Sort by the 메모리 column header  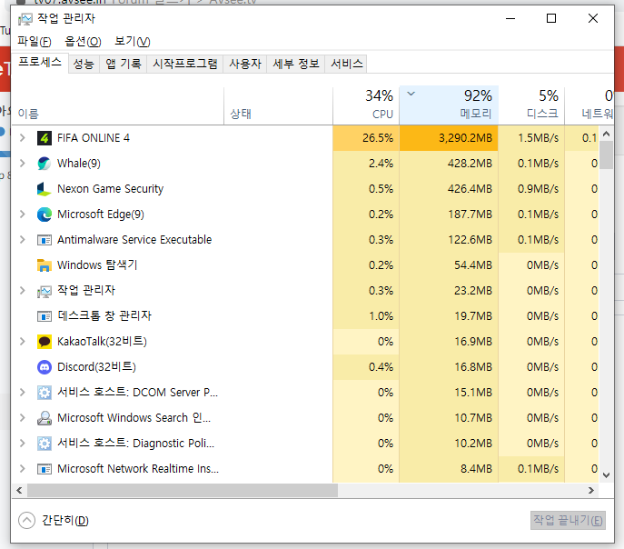pyautogui.click(x=449, y=105)
